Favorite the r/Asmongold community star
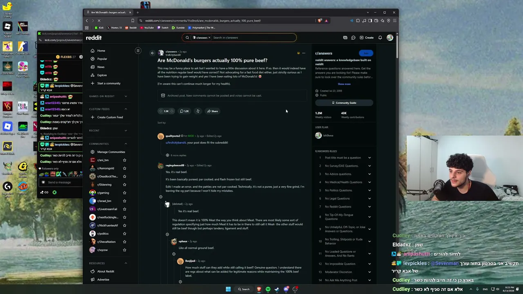The height and width of the screenshot is (294, 523). 125,168
